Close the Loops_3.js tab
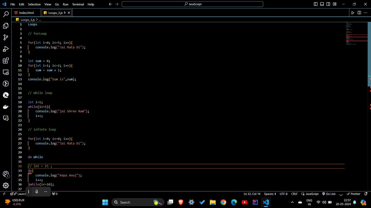This screenshot has width=371, height=208. [x=69, y=13]
